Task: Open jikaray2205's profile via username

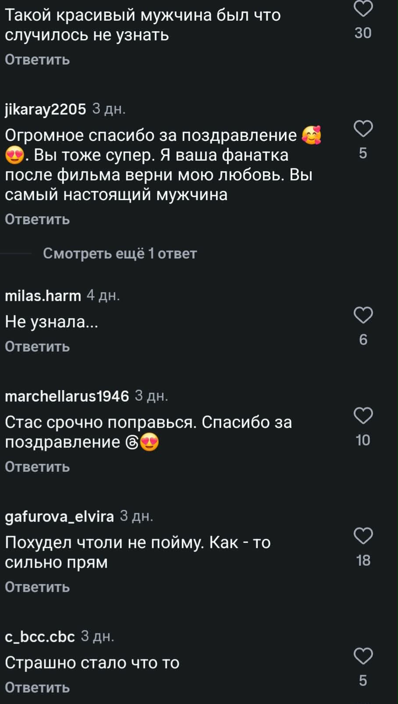Action: point(45,109)
